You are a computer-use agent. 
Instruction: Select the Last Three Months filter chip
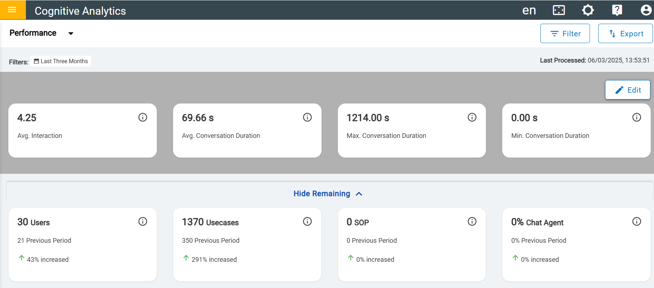click(x=60, y=61)
